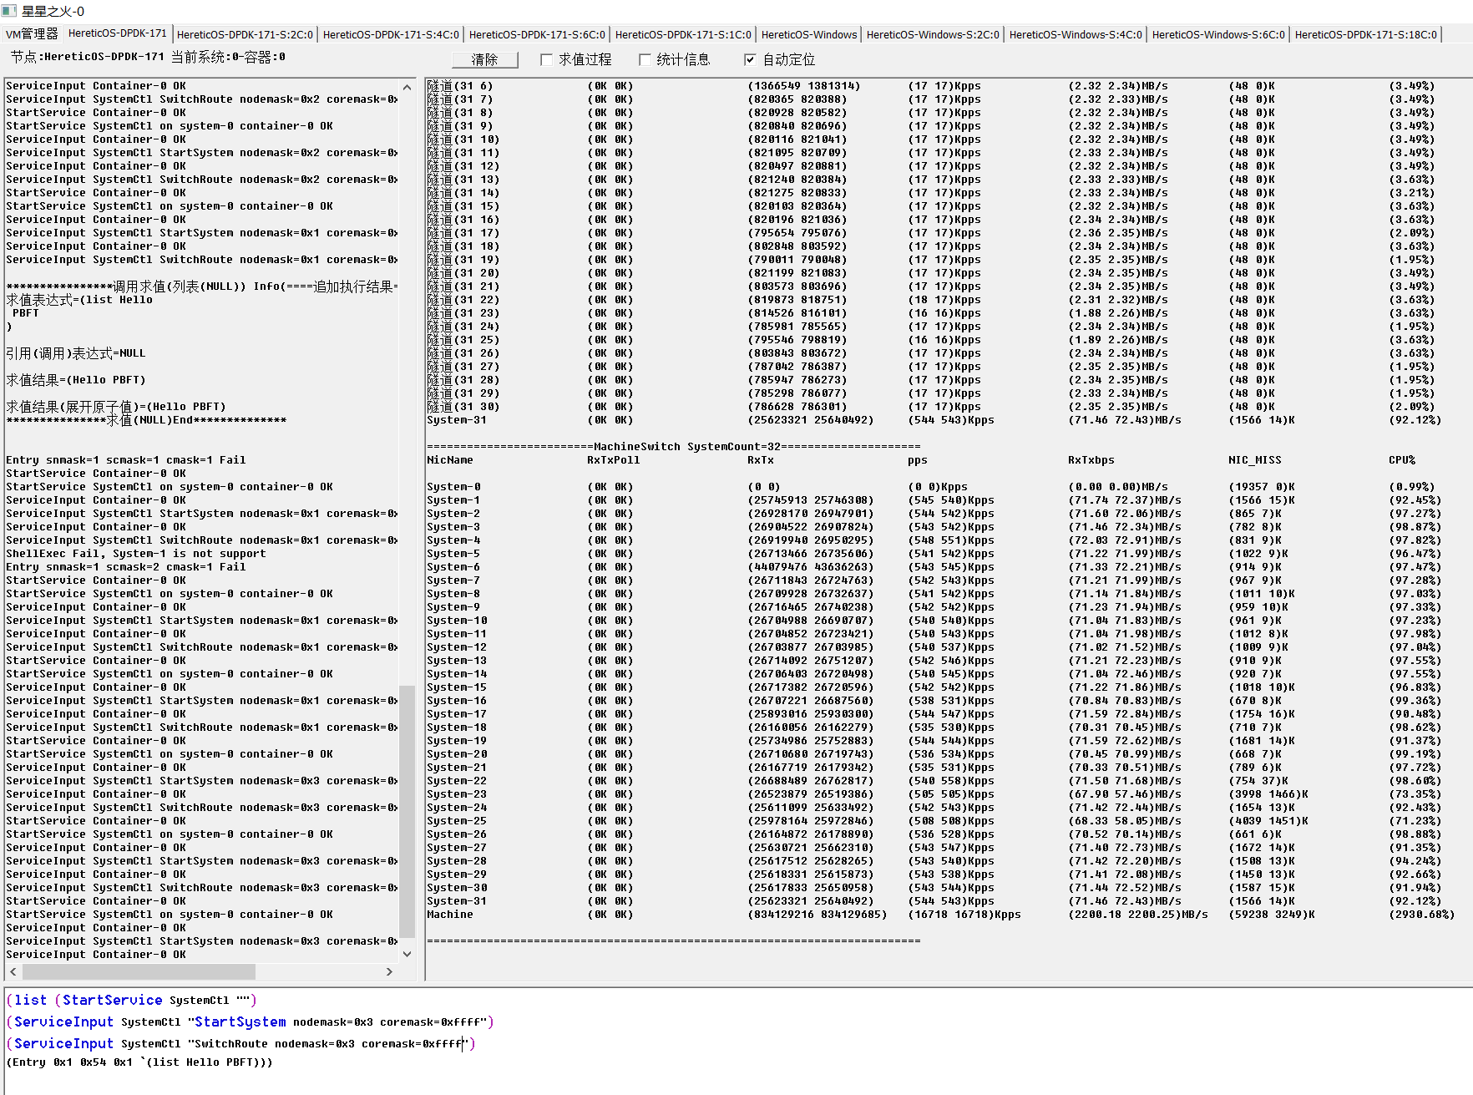Screen dimensions: 1473x1095
Task: Click the NicName column header
Action: [450, 460]
